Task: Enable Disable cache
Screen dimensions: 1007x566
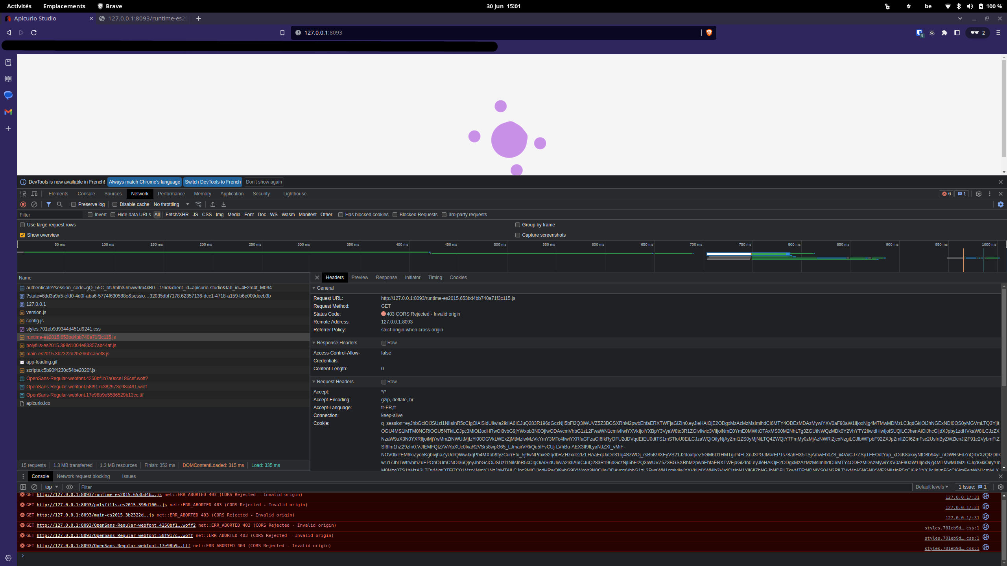Action: (114, 204)
